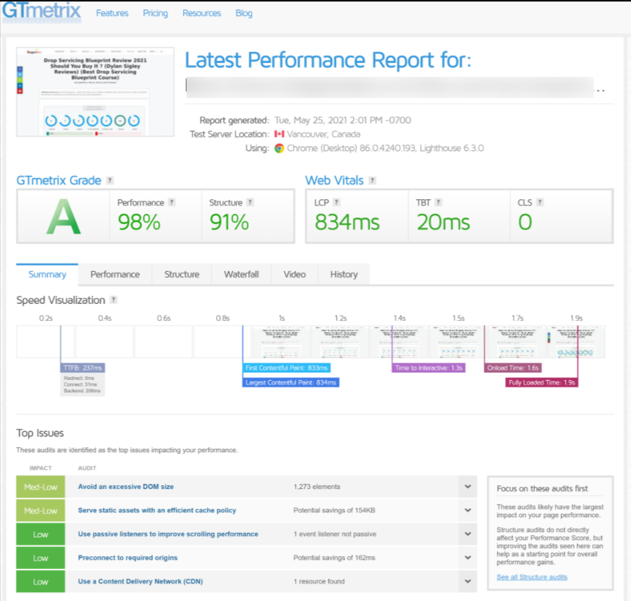Click the page screenshot thumbnail
The image size is (631, 601).
coord(95,92)
